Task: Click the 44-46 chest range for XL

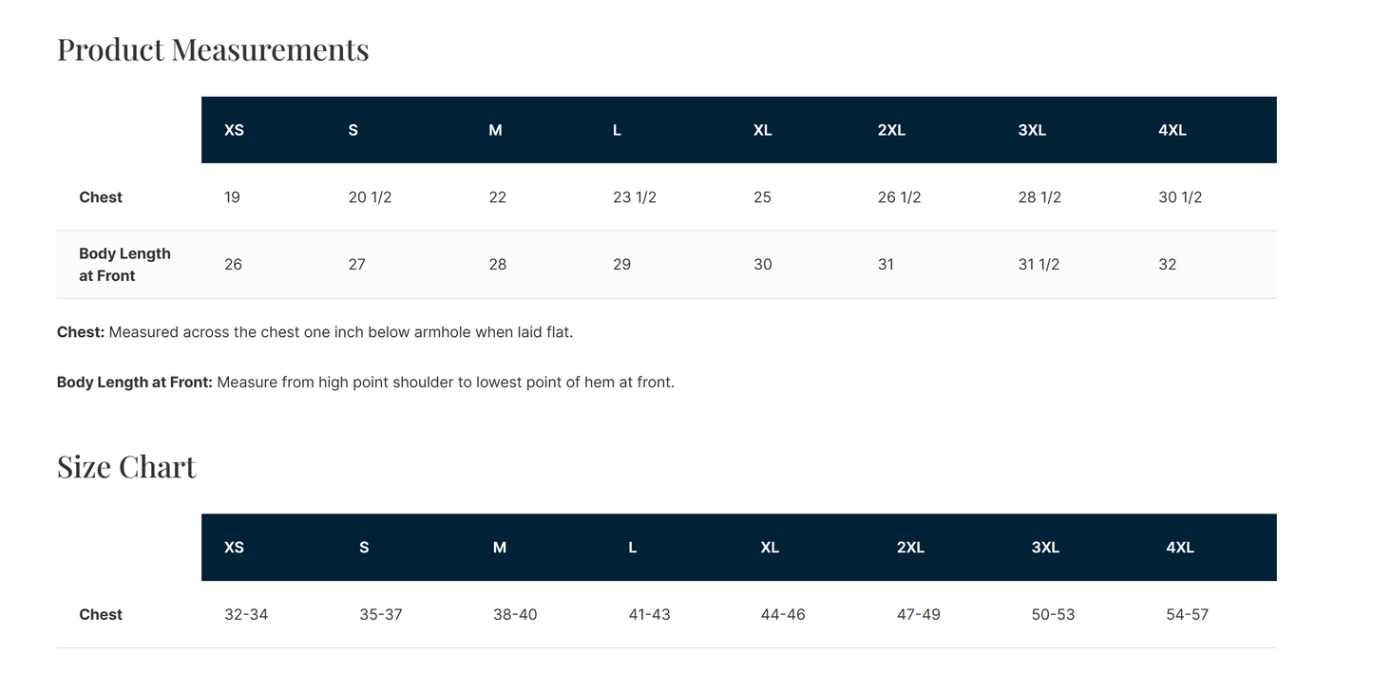Action: [783, 615]
